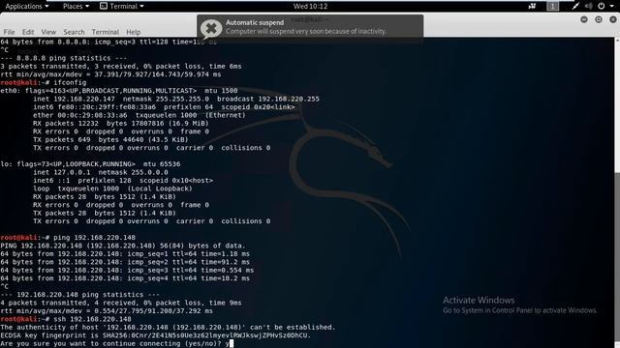The height and width of the screenshot is (348, 620).
Task: Open the Search menu
Action: [x=74, y=32]
